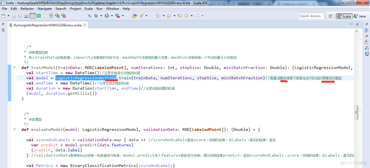Open the Scala menu
Viewport: 370px width, 168px height.
88,8
